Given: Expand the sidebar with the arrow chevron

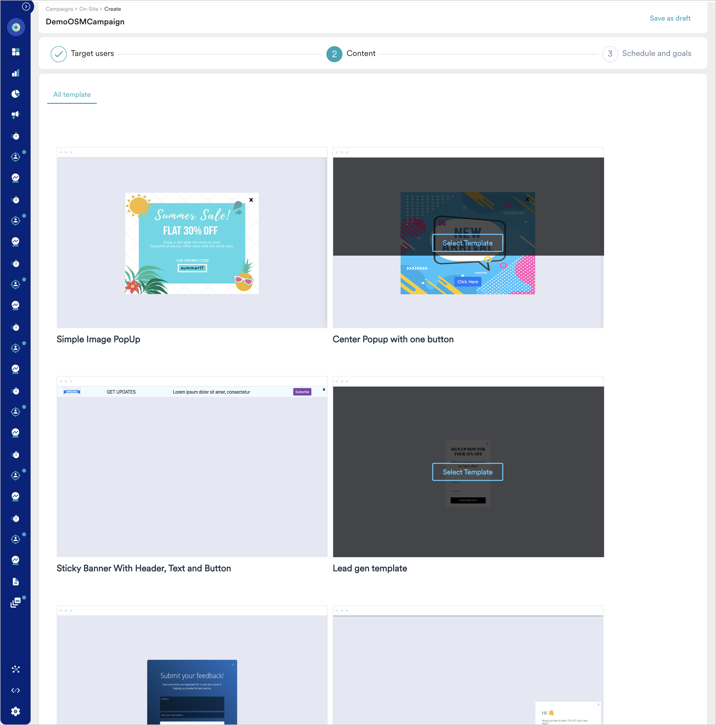Looking at the screenshot, I should coord(26,6).
